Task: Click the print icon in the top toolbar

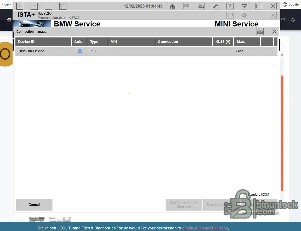Action: (201, 6)
